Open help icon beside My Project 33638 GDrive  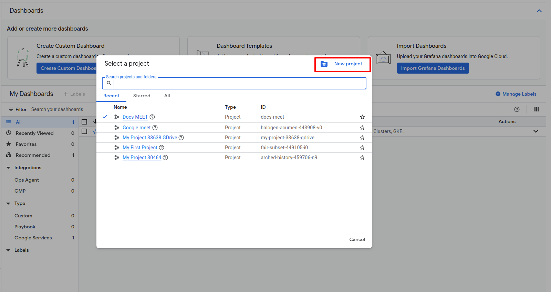click(x=181, y=138)
